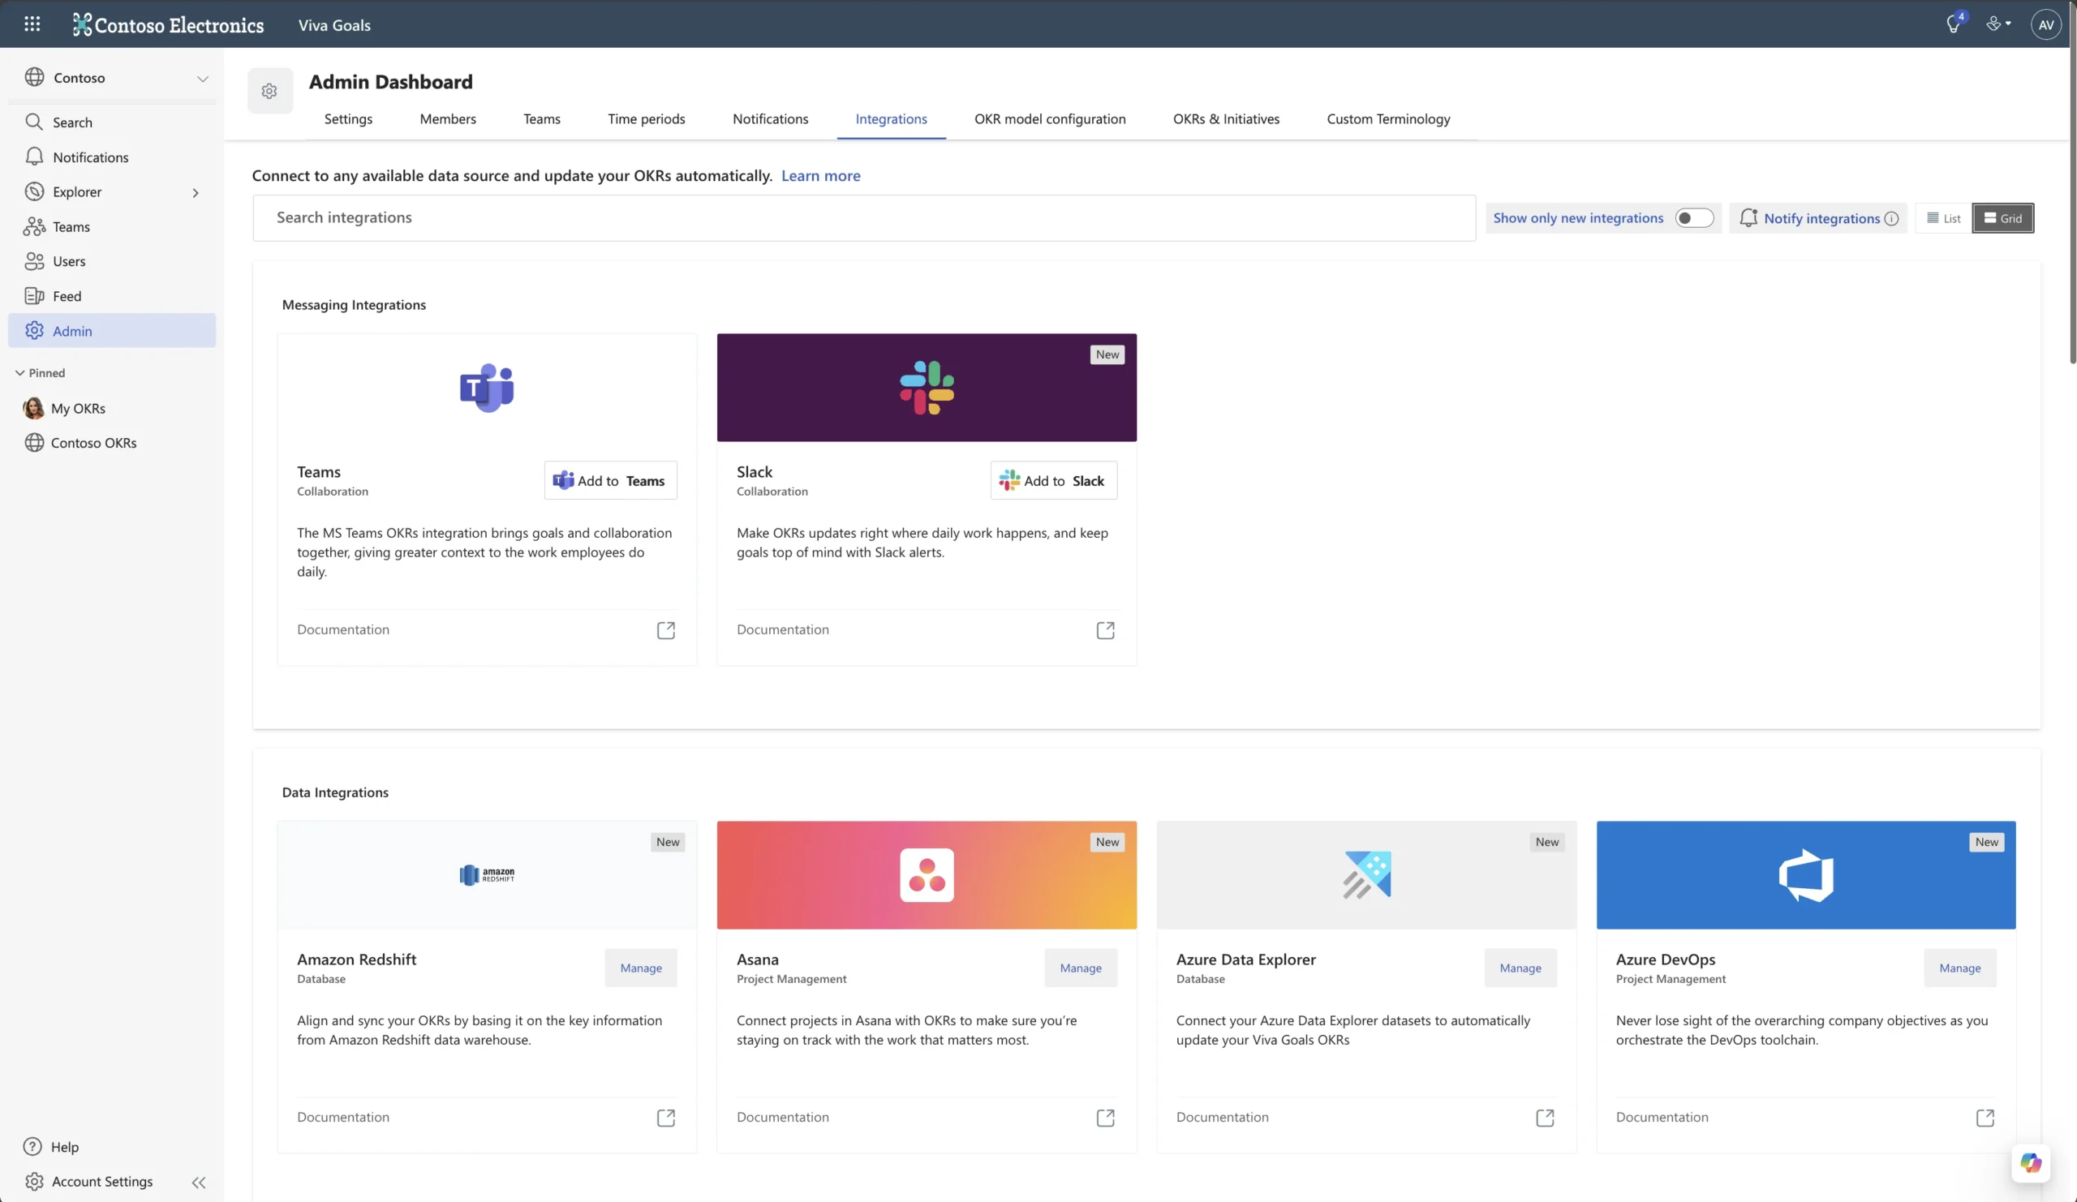
Task: Open Slack's Documentation external link icon
Action: point(1105,629)
